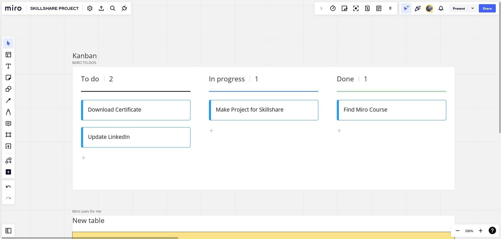Open the search on board icon
The height and width of the screenshot is (239, 501).
click(x=113, y=8)
